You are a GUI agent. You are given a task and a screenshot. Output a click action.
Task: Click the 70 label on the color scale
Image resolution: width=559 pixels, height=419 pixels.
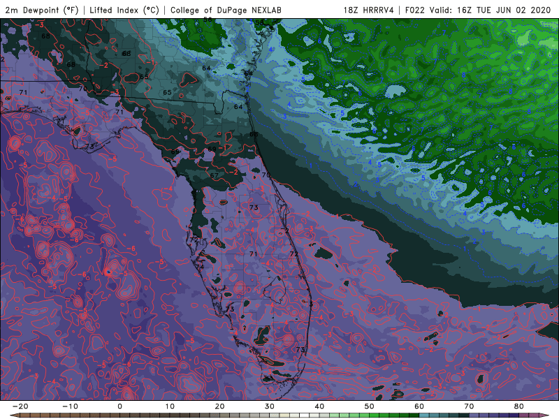pos(469,406)
